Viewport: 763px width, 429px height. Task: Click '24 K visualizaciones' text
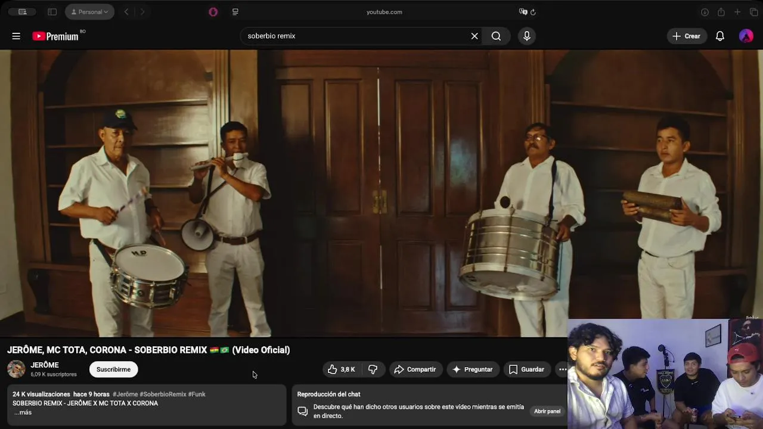tap(41, 394)
